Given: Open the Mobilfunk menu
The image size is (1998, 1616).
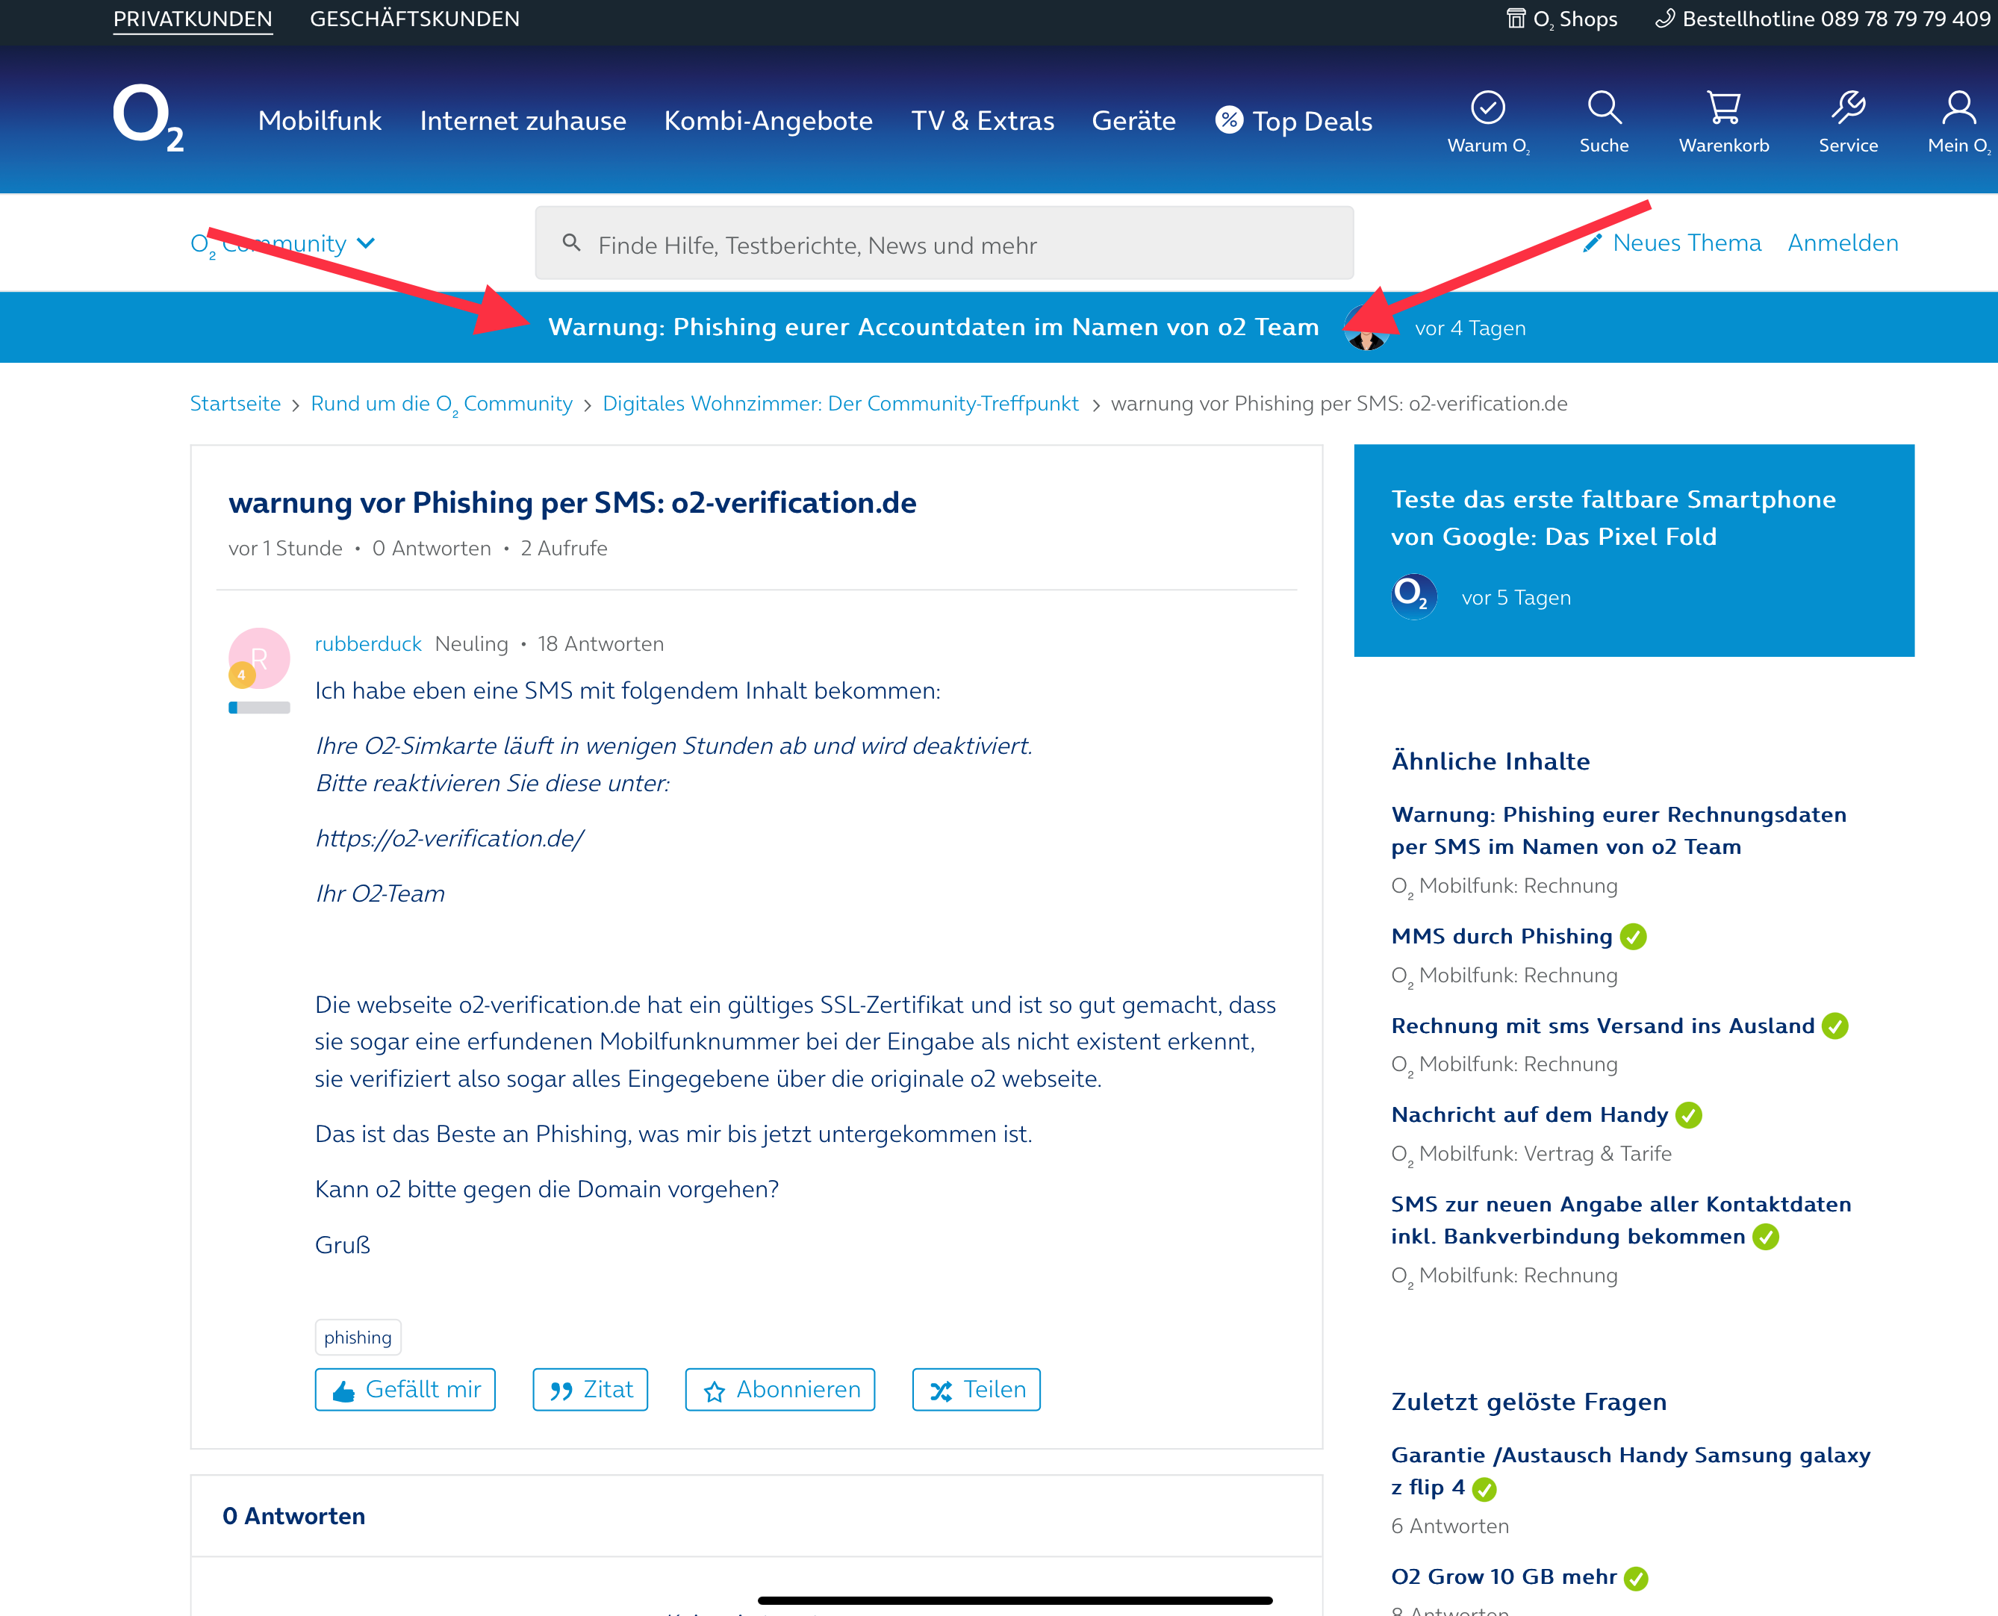Looking at the screenshot, I should 320,120.
